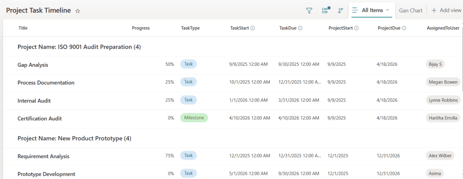Click the ProjectDue column header
This screenshot has width=463, height=179.
click(389, 28)
